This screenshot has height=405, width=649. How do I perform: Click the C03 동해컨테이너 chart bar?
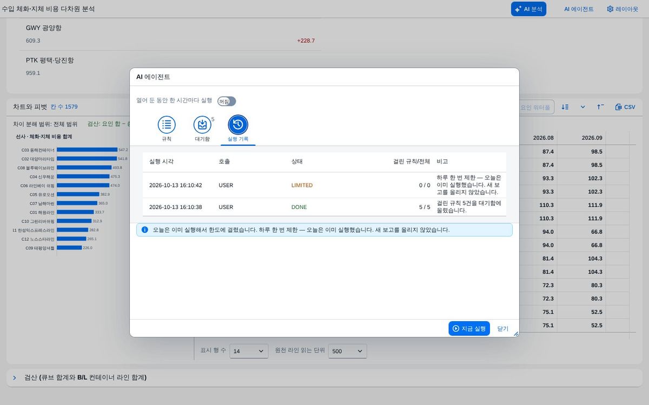[87, 150]
